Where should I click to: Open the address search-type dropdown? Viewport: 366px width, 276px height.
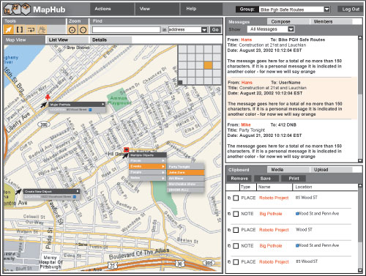[x=204, y=30]
